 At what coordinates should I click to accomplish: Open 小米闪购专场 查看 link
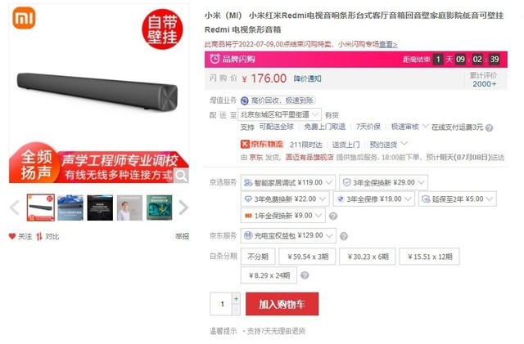coord(388,44)
